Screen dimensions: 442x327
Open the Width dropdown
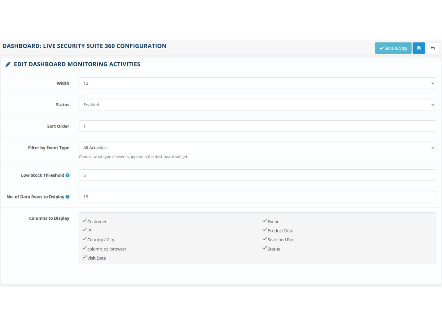click(257, 83)
